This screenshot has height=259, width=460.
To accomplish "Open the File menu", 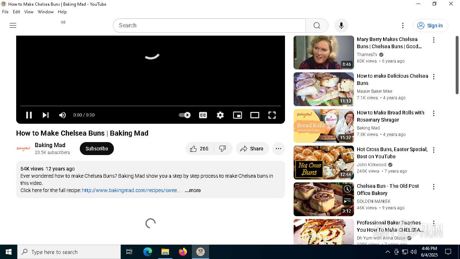I will pos(5,12).
